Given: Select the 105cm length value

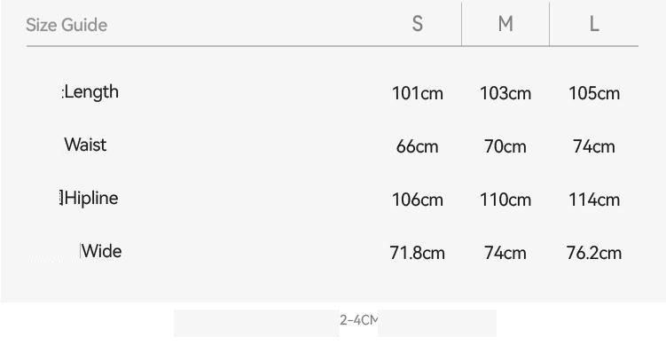Looking at the screenshot, I should coord(594,93).
